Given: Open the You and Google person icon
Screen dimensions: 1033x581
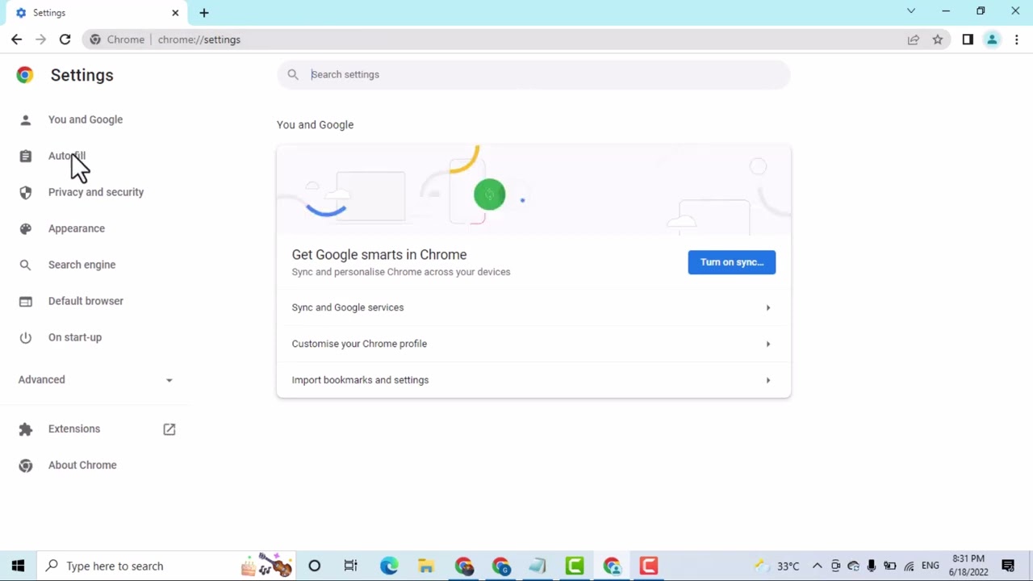Looking at the screenshot, I should [x=25, y=119].
